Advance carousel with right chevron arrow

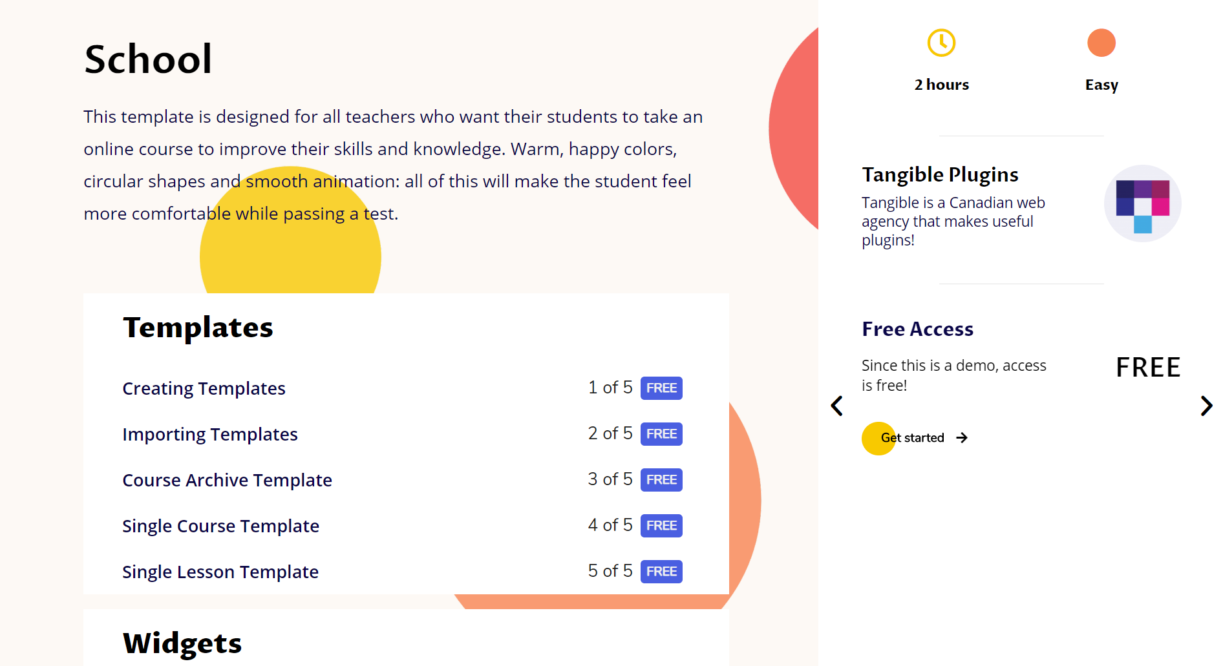point(1206,406)
